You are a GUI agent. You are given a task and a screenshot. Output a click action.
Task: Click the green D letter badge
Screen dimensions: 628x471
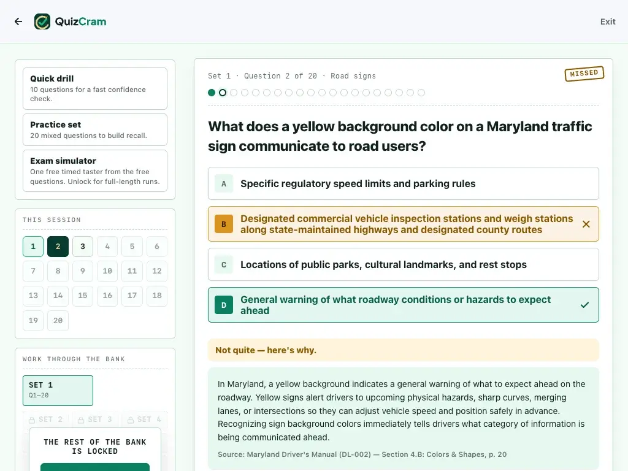(224, 305)
